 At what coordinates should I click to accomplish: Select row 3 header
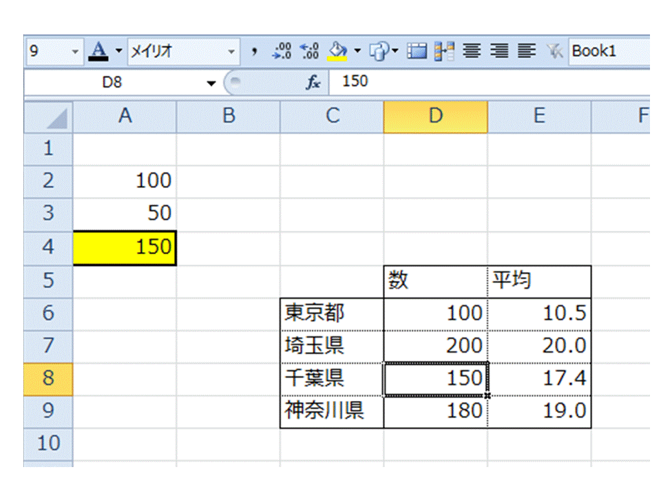point(48,214)
